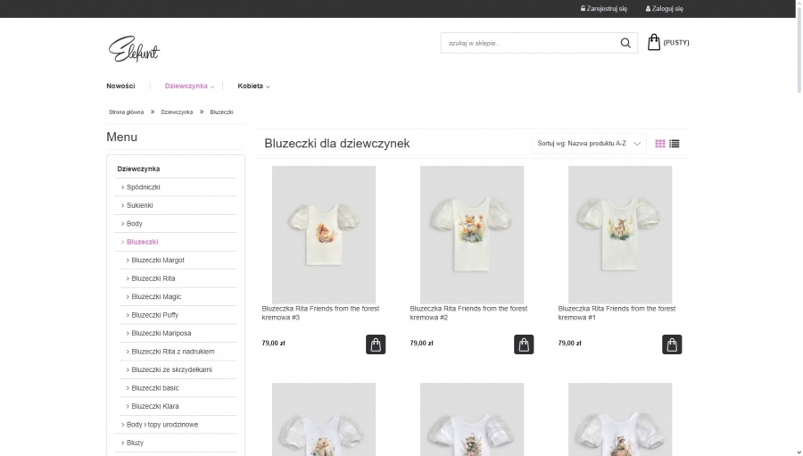Expand the Kobieta top menu
The image size is (803, 456).
tap(253, 86)
